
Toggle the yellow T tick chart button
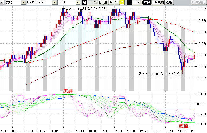point(122,2)
